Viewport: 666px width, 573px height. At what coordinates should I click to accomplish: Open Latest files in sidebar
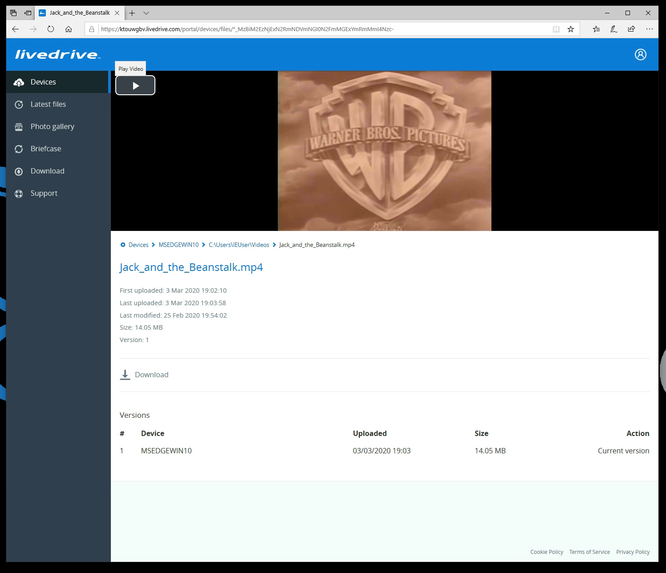tap(48, 104)
